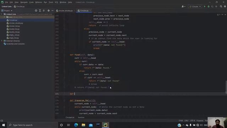
Task: Run the Circular configuration with the green play icon
Action: (x=205, y=6)
